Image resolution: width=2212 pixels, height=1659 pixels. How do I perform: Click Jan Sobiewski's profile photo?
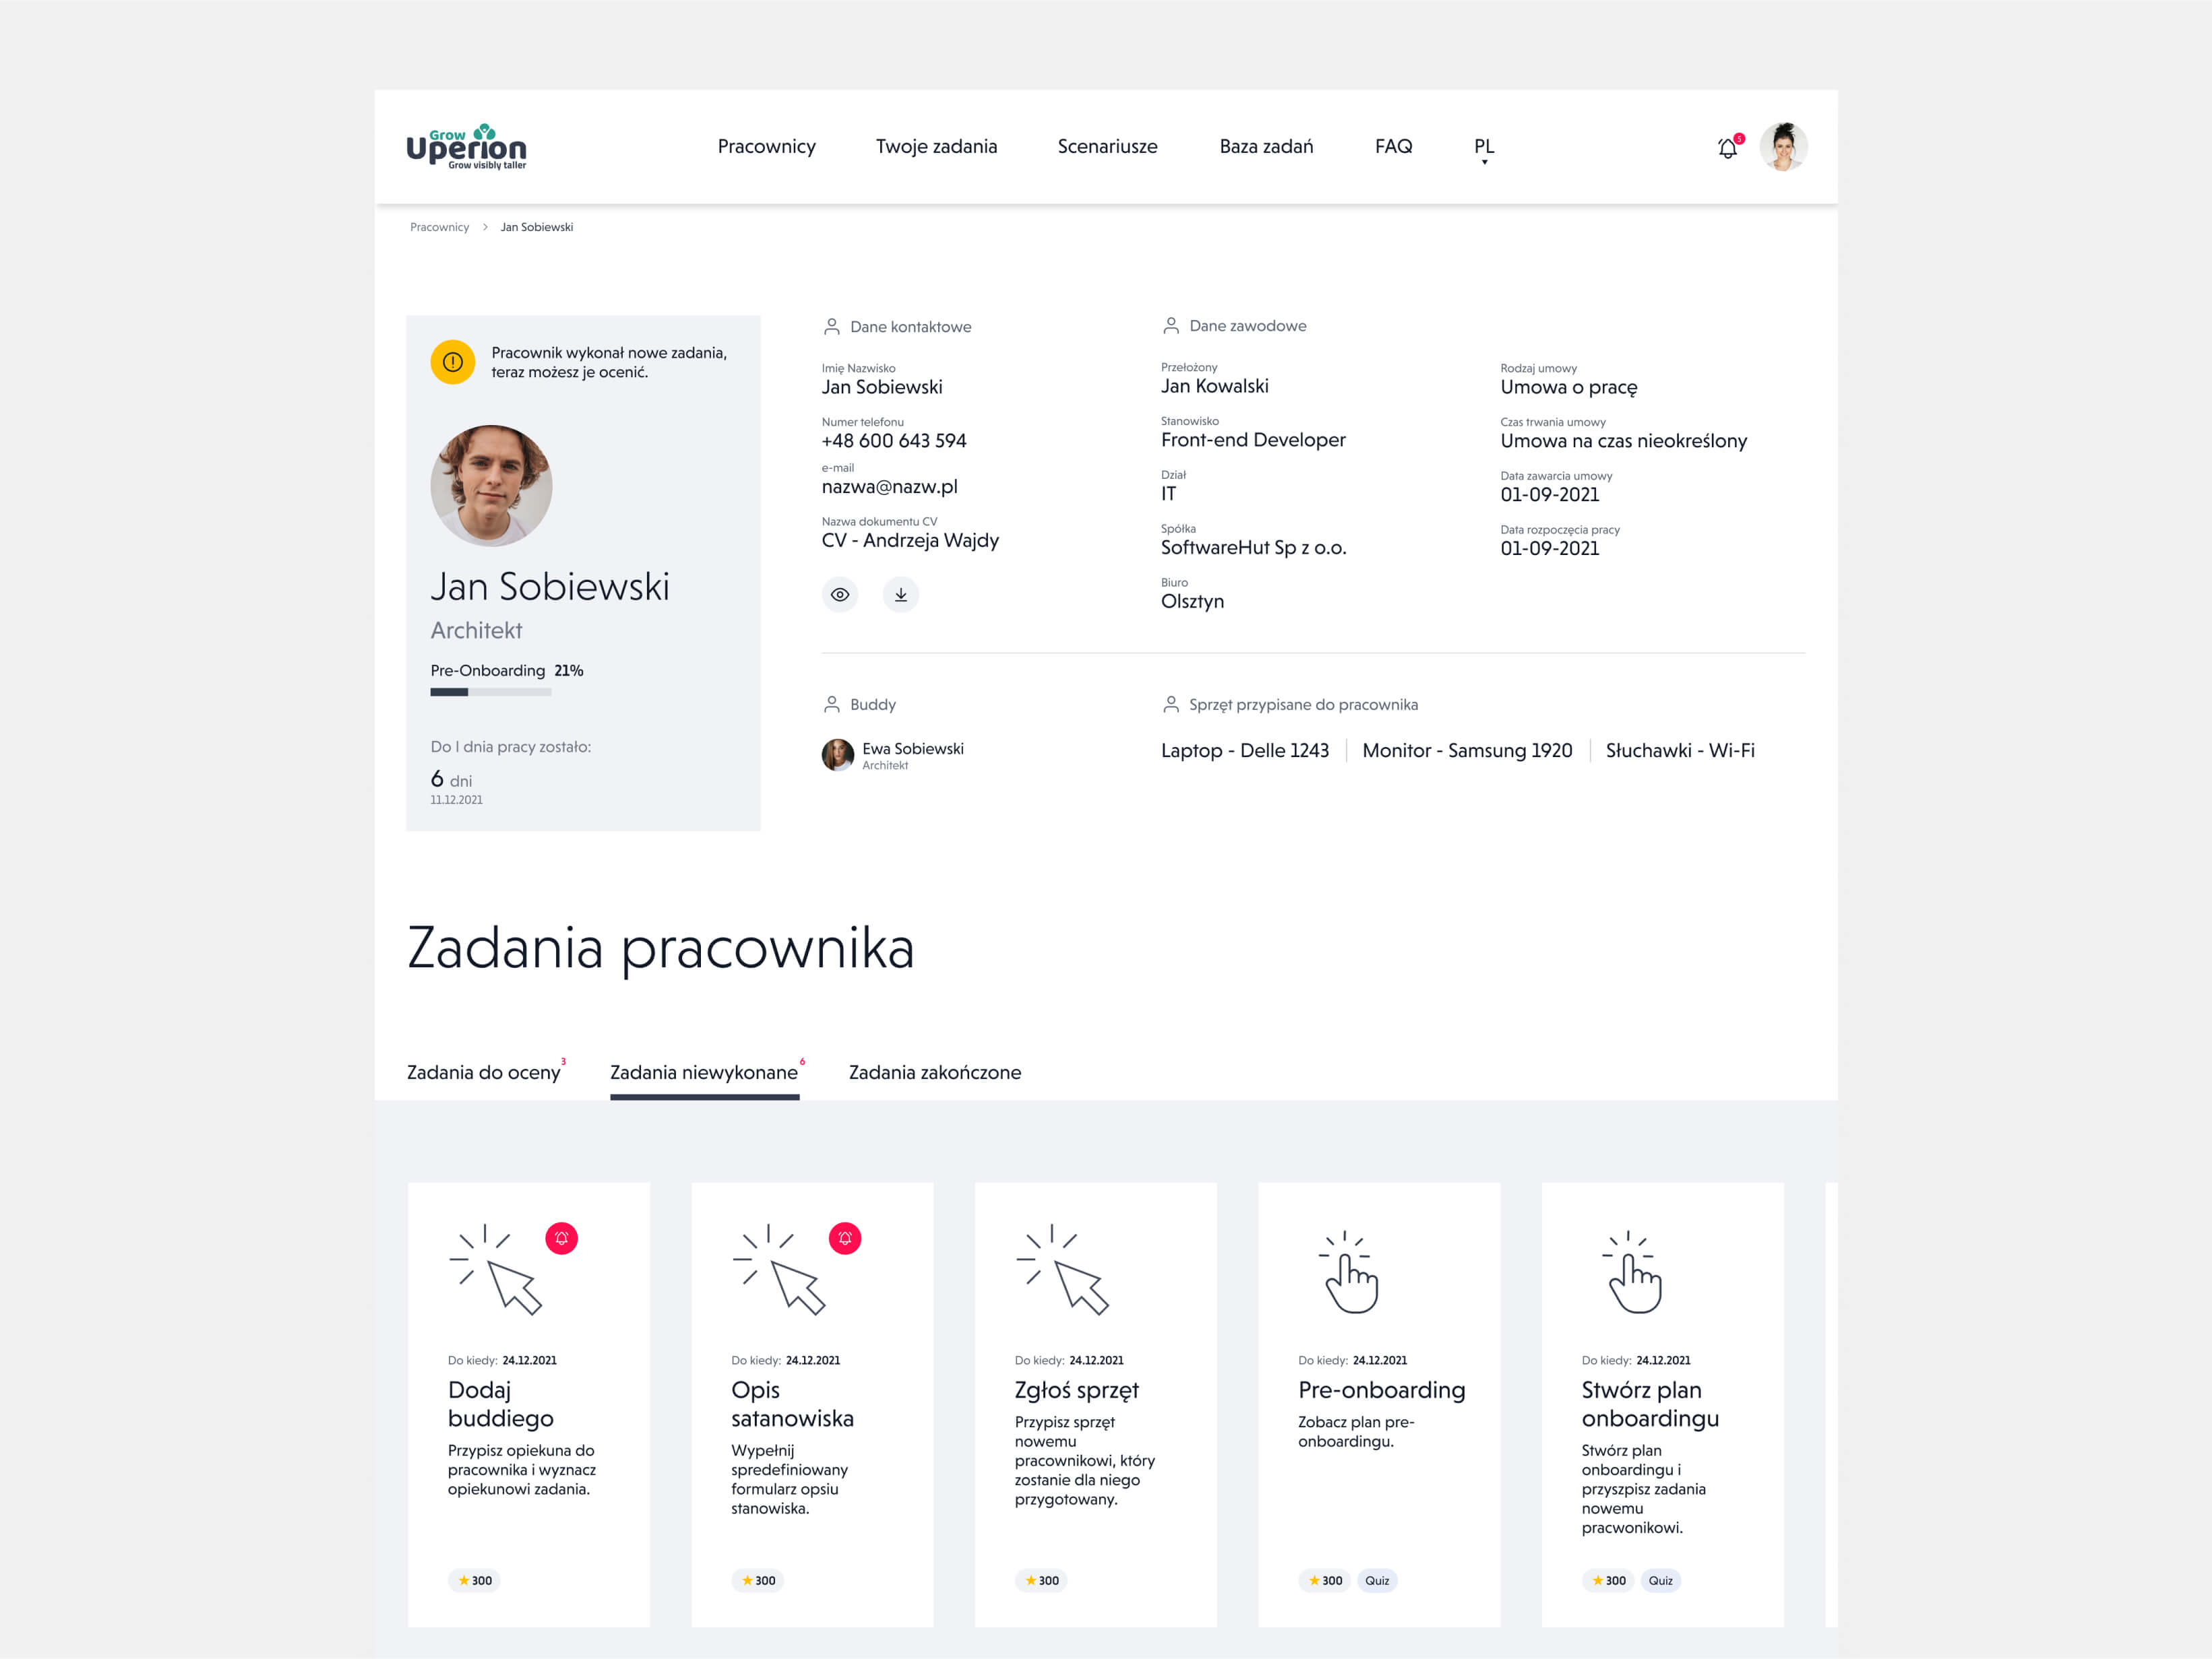pyautogui.click(x=491, y=486)
